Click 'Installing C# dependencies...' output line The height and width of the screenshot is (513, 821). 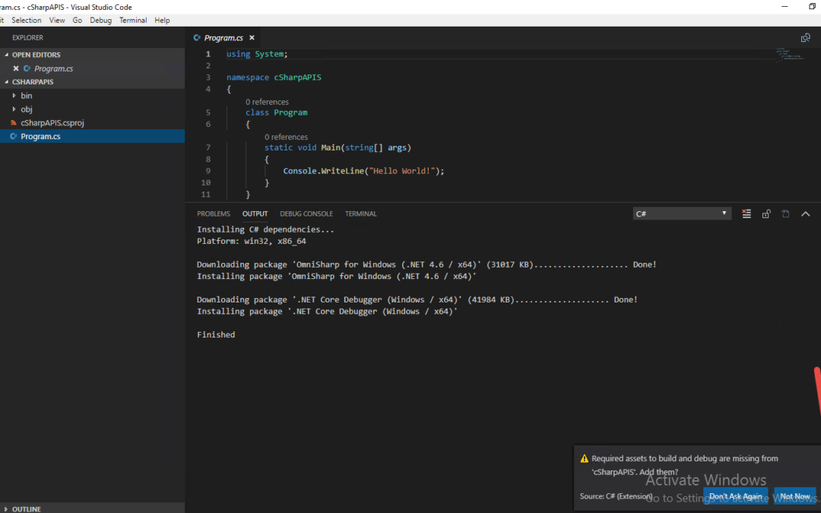265,230
